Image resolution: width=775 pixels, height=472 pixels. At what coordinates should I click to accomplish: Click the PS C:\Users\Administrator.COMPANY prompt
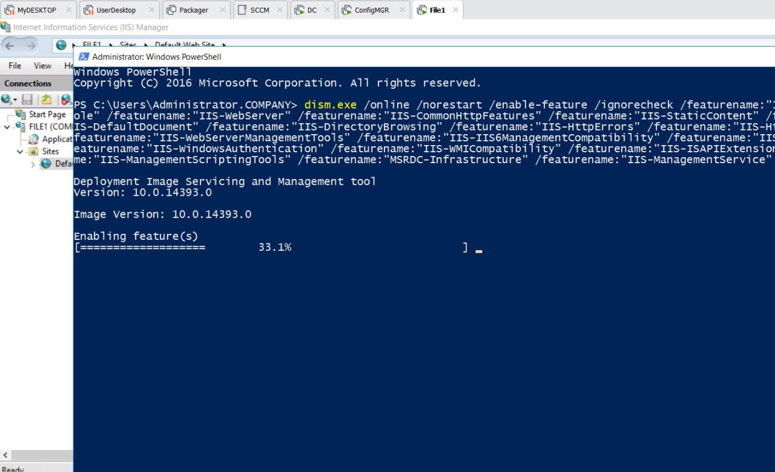(x=185, y=105)
